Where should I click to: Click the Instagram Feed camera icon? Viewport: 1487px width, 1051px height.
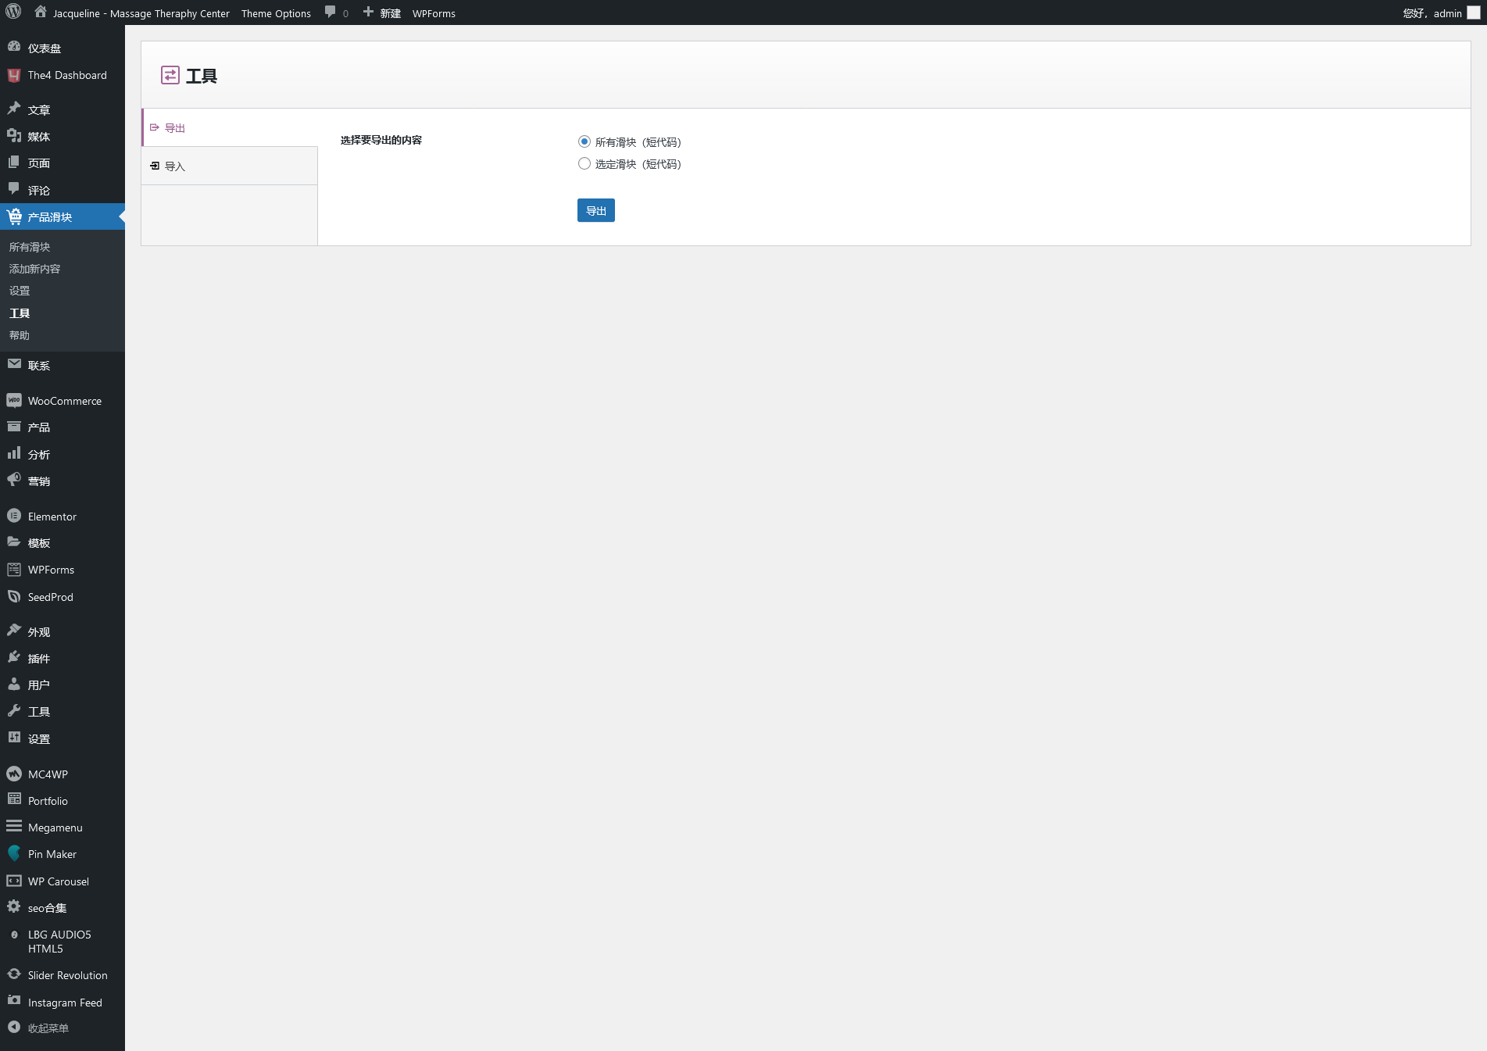coord(14,1001)
